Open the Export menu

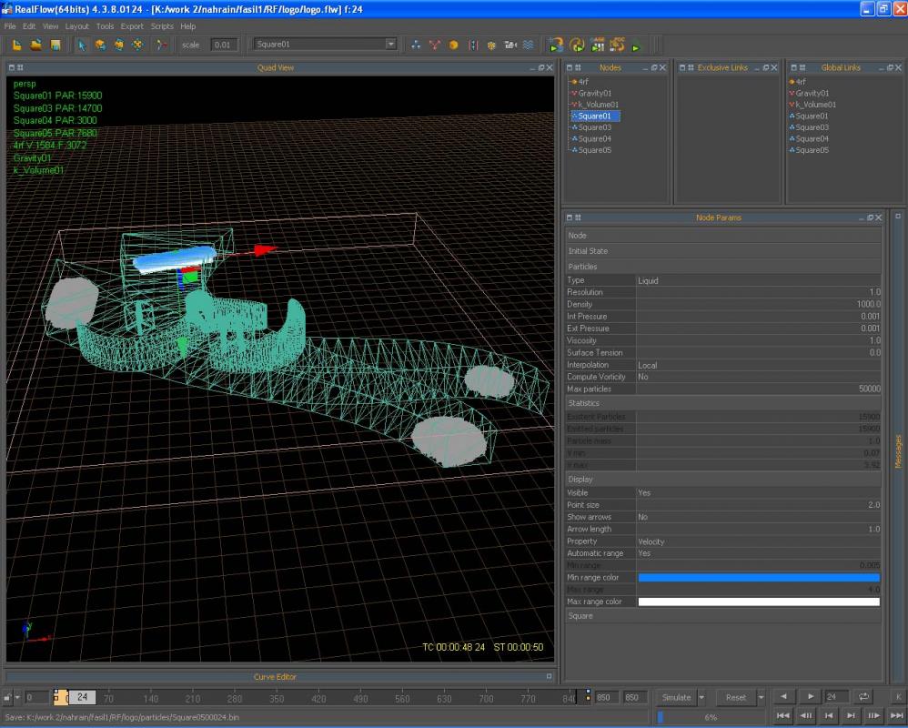click(x=132, y=26)
